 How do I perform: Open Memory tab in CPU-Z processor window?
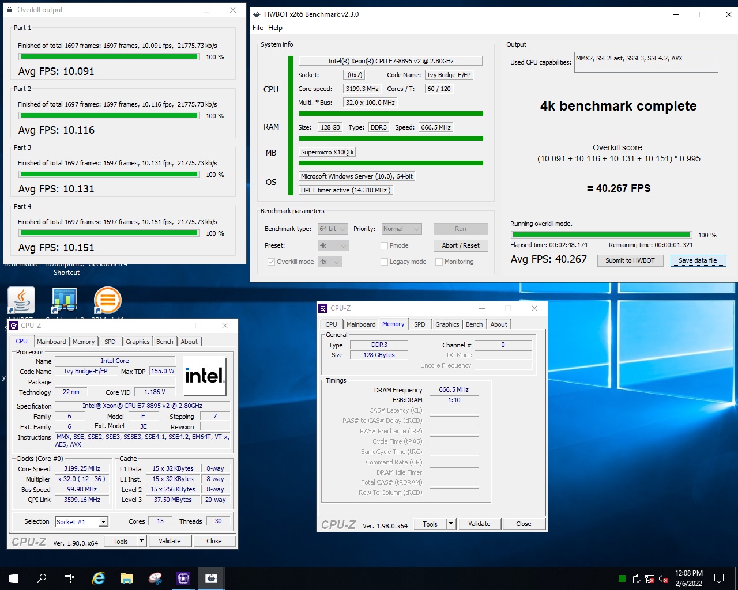(x=84, y=342)
